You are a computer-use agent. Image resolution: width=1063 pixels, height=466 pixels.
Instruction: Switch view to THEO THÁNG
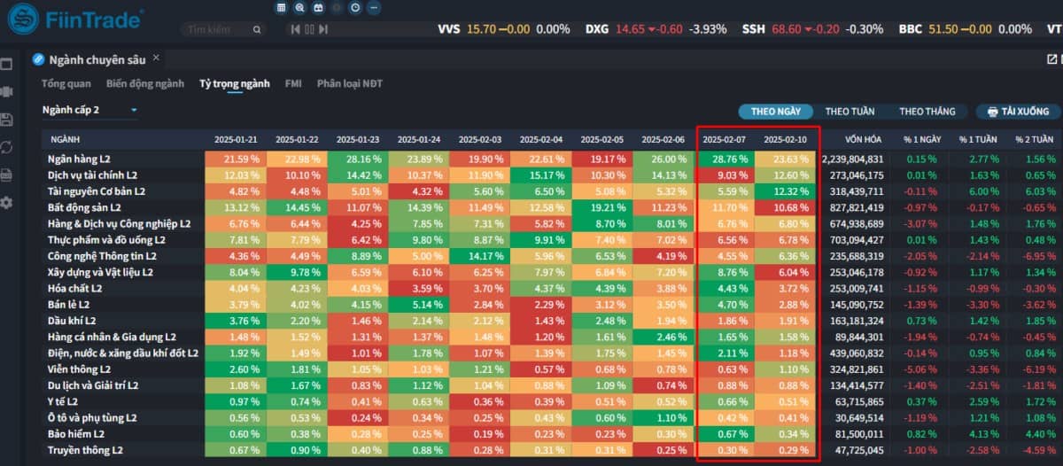(x=927, y=112)
